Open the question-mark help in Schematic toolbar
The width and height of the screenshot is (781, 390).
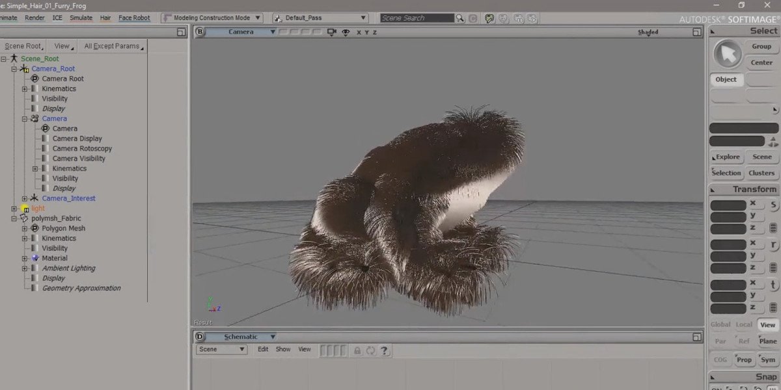(x=384, y=350)
